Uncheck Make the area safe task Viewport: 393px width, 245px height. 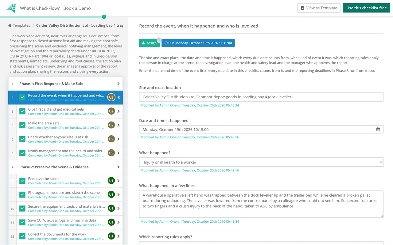(x=22, y=125)
